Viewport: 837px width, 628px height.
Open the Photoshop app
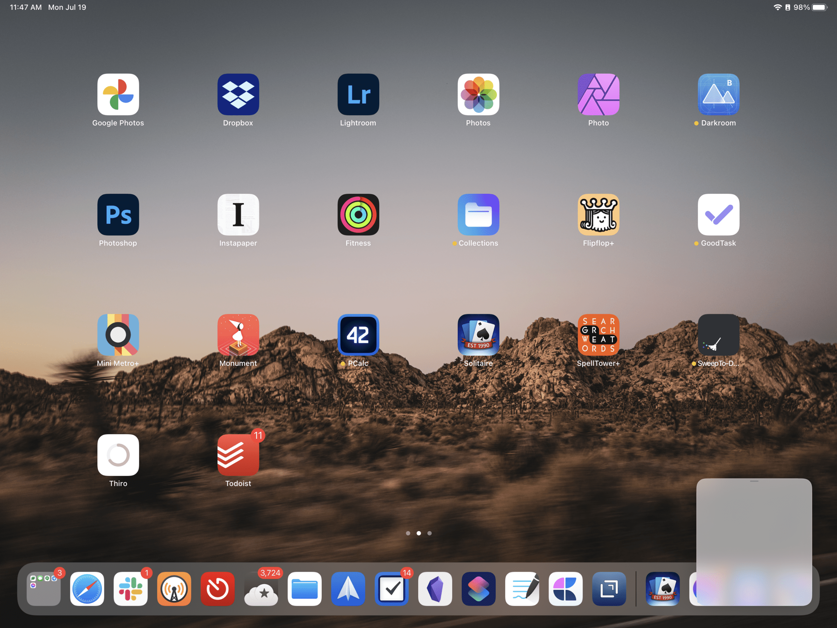coord(118,215)
